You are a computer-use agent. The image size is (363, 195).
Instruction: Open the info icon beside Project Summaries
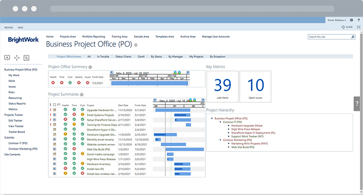pyautogui.click(x=82, y=95)
